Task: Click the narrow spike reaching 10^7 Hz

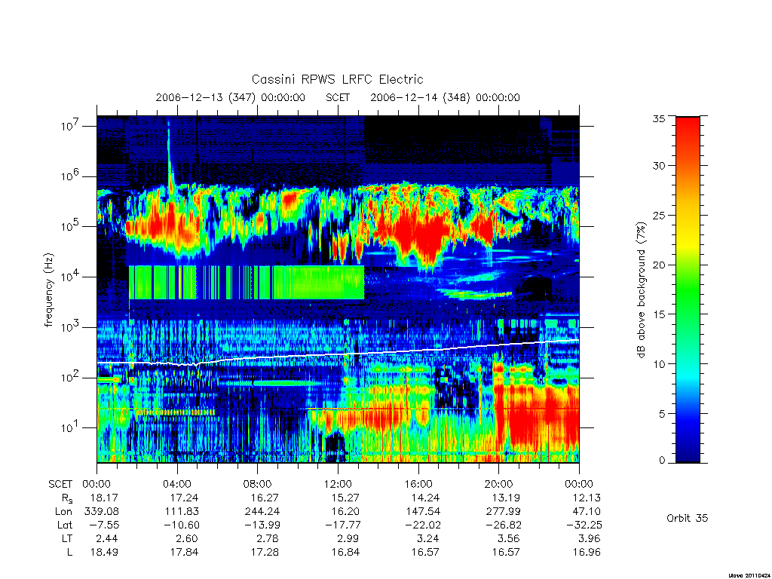Action: coord(170,152)
